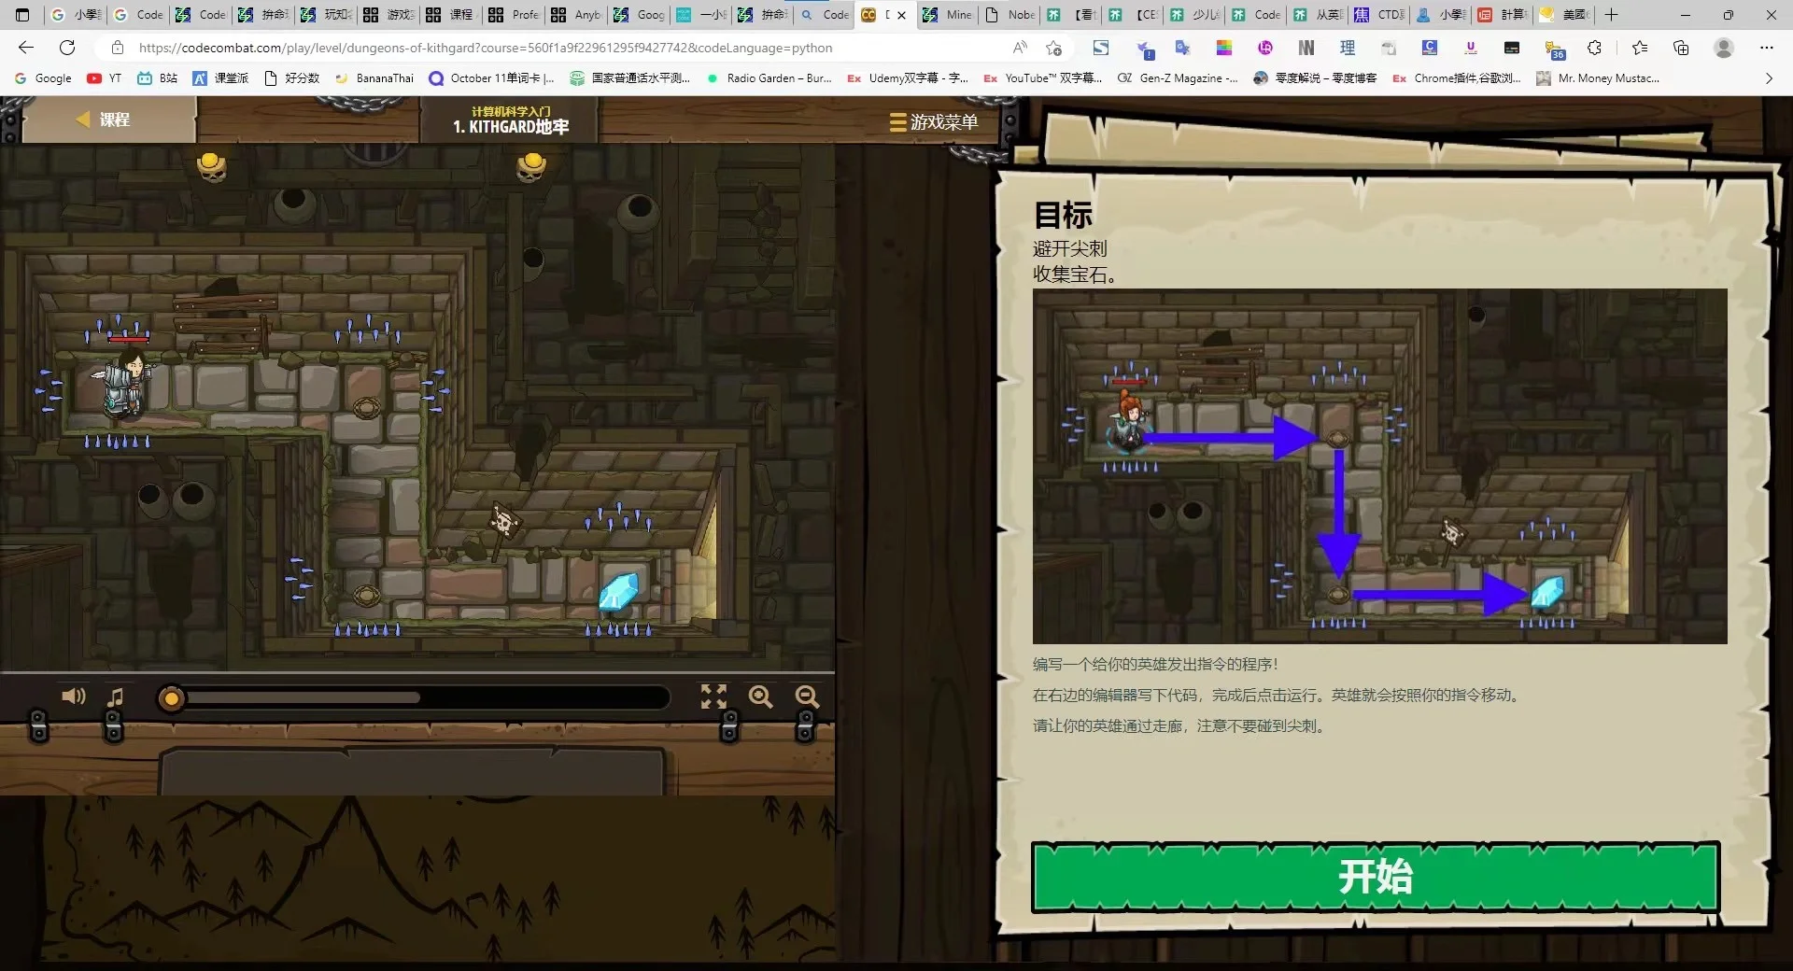The image size is (1793, 971).
Task: Open browser extensions puzzle icon
Action: (x=1595, y=48)
